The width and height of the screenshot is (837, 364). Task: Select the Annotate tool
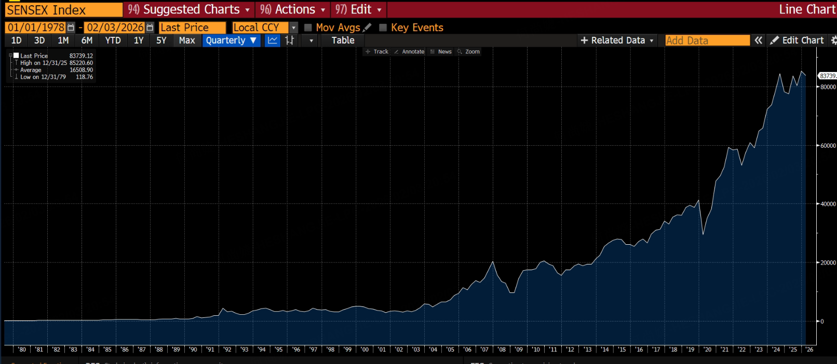(409, 52)
